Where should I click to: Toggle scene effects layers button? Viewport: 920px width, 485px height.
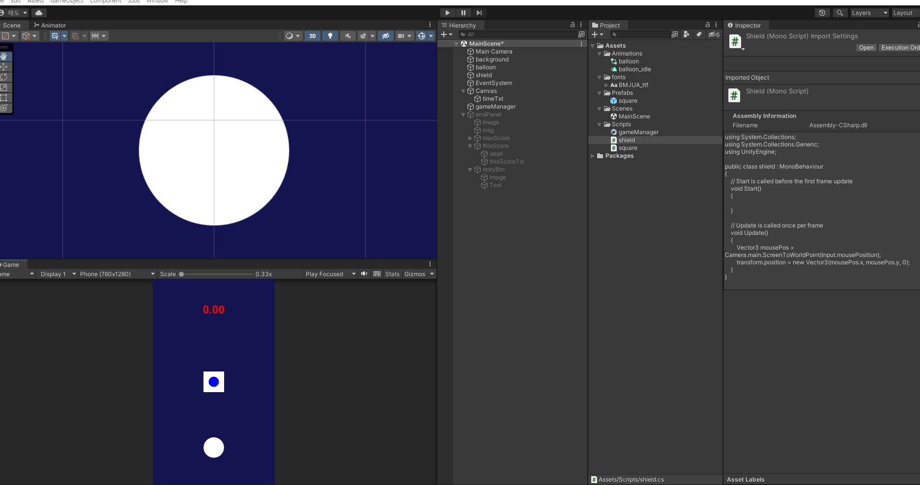coord(363,36)
